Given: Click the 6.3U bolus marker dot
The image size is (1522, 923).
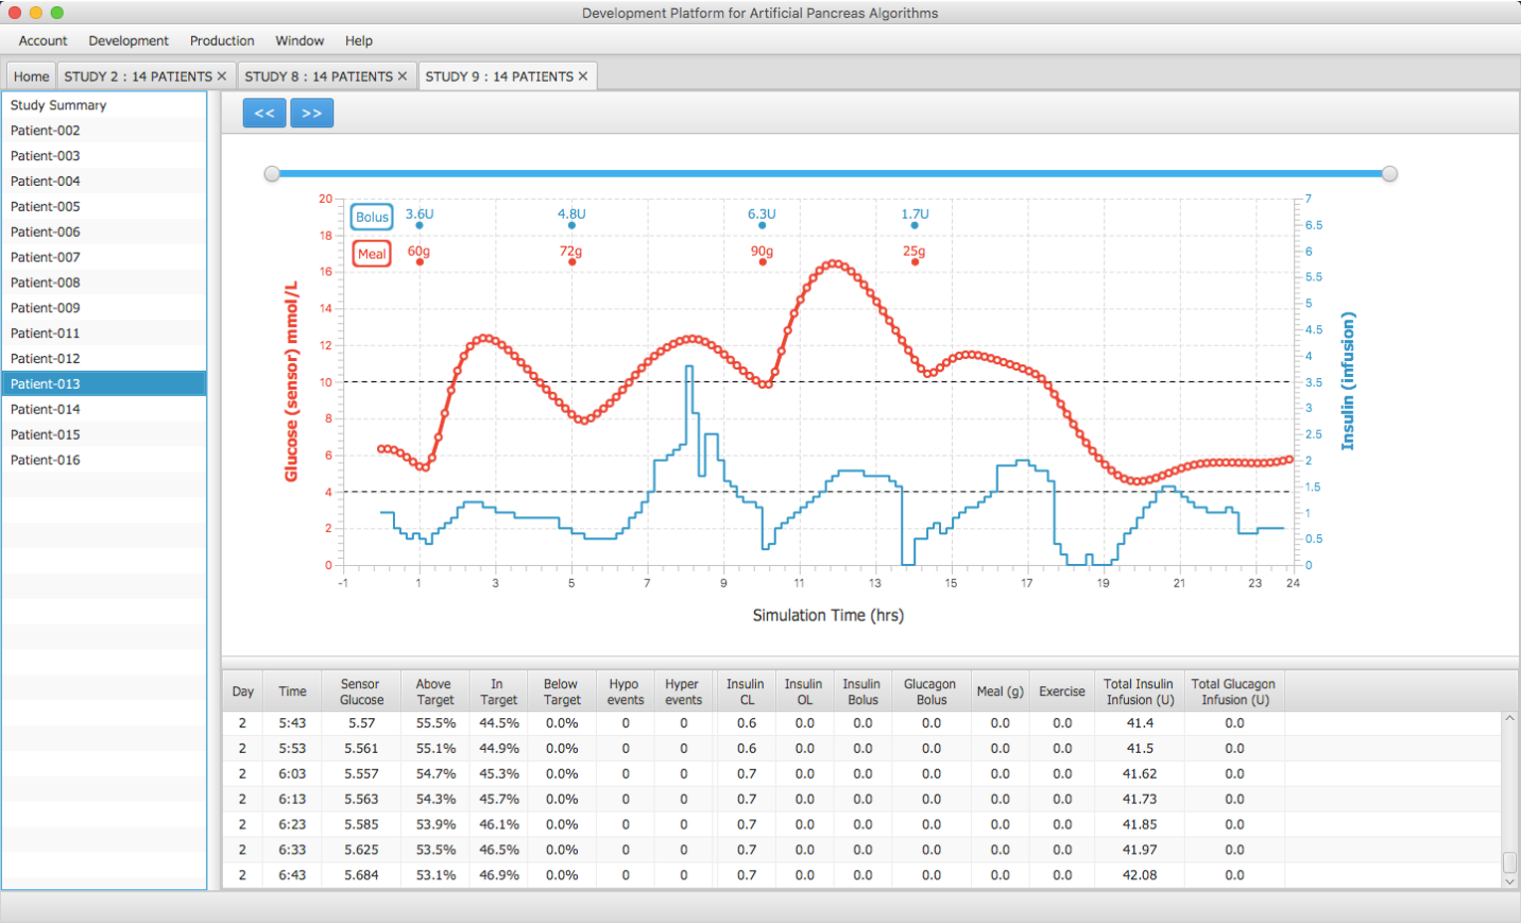Looking at the screenshot, I should tap(762, 226).
